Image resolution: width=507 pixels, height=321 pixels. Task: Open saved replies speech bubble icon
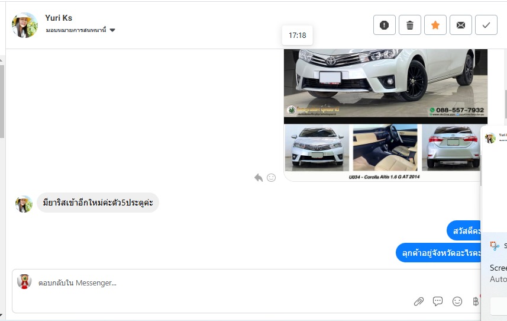(x=437, y=301)
